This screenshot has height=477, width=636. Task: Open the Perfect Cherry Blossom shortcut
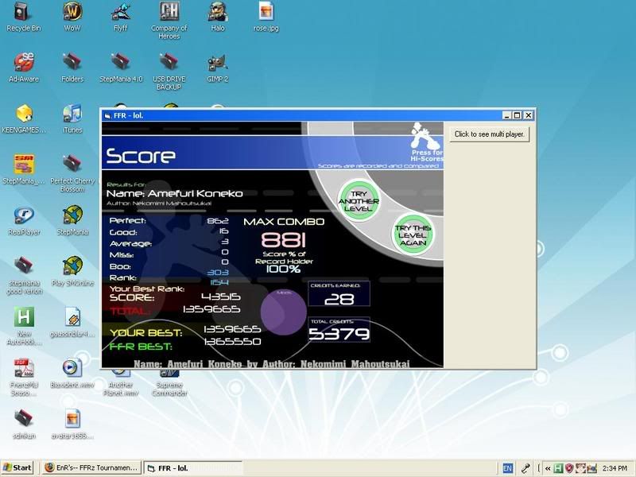(x=72, y=164)
